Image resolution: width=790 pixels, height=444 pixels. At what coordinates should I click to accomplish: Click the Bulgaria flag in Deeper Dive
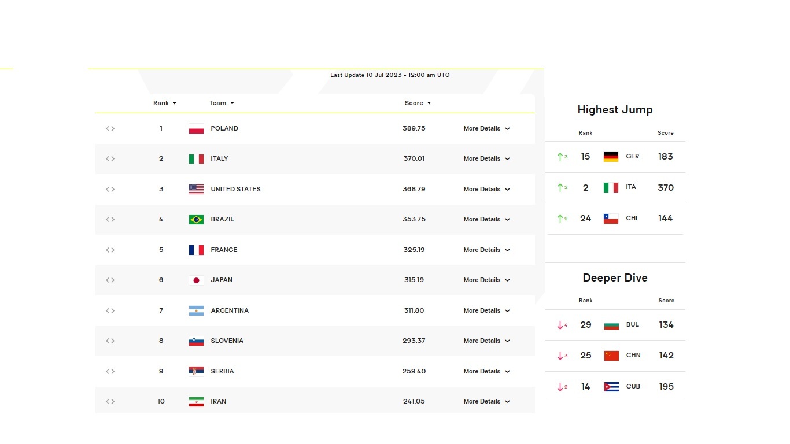[x=611, y=325]
